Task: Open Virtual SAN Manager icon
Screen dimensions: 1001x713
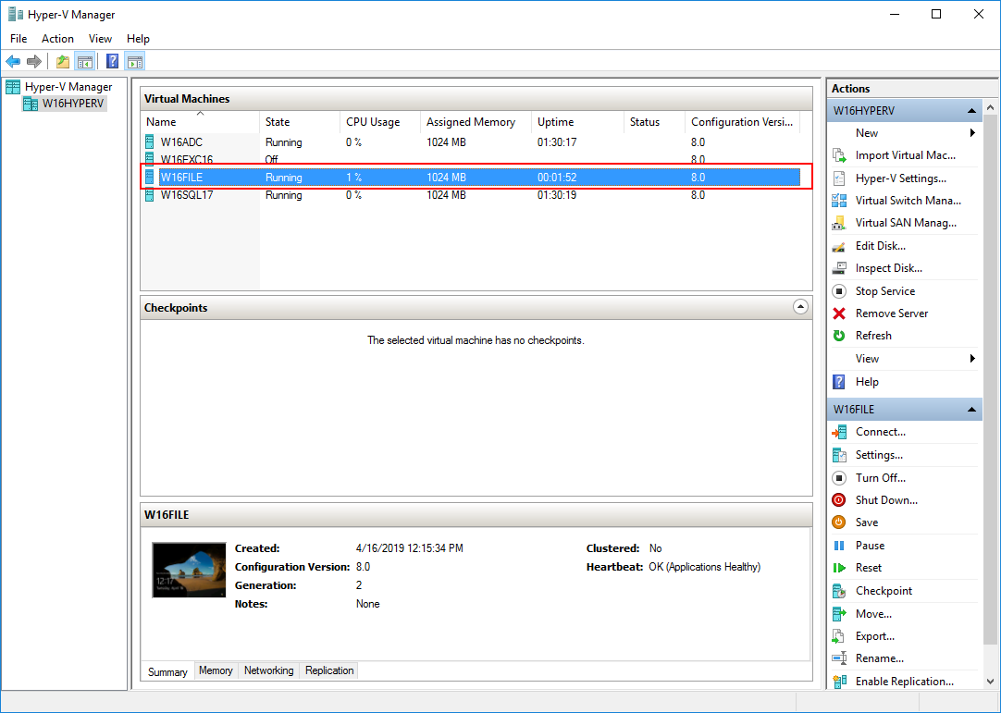Action: coord(839,223)
